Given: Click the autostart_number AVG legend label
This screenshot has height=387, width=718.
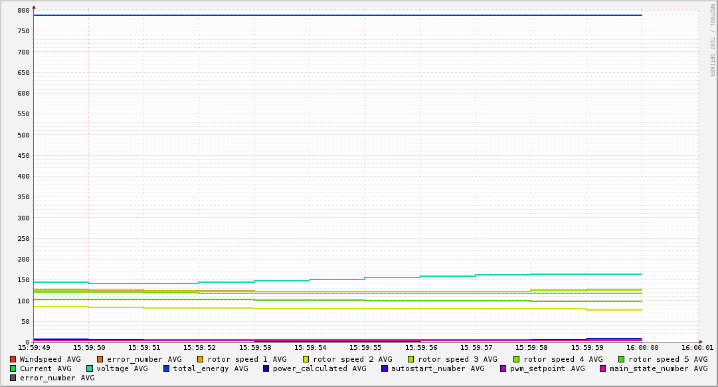Looking at the screenshot, I should (x=438, y=368).
